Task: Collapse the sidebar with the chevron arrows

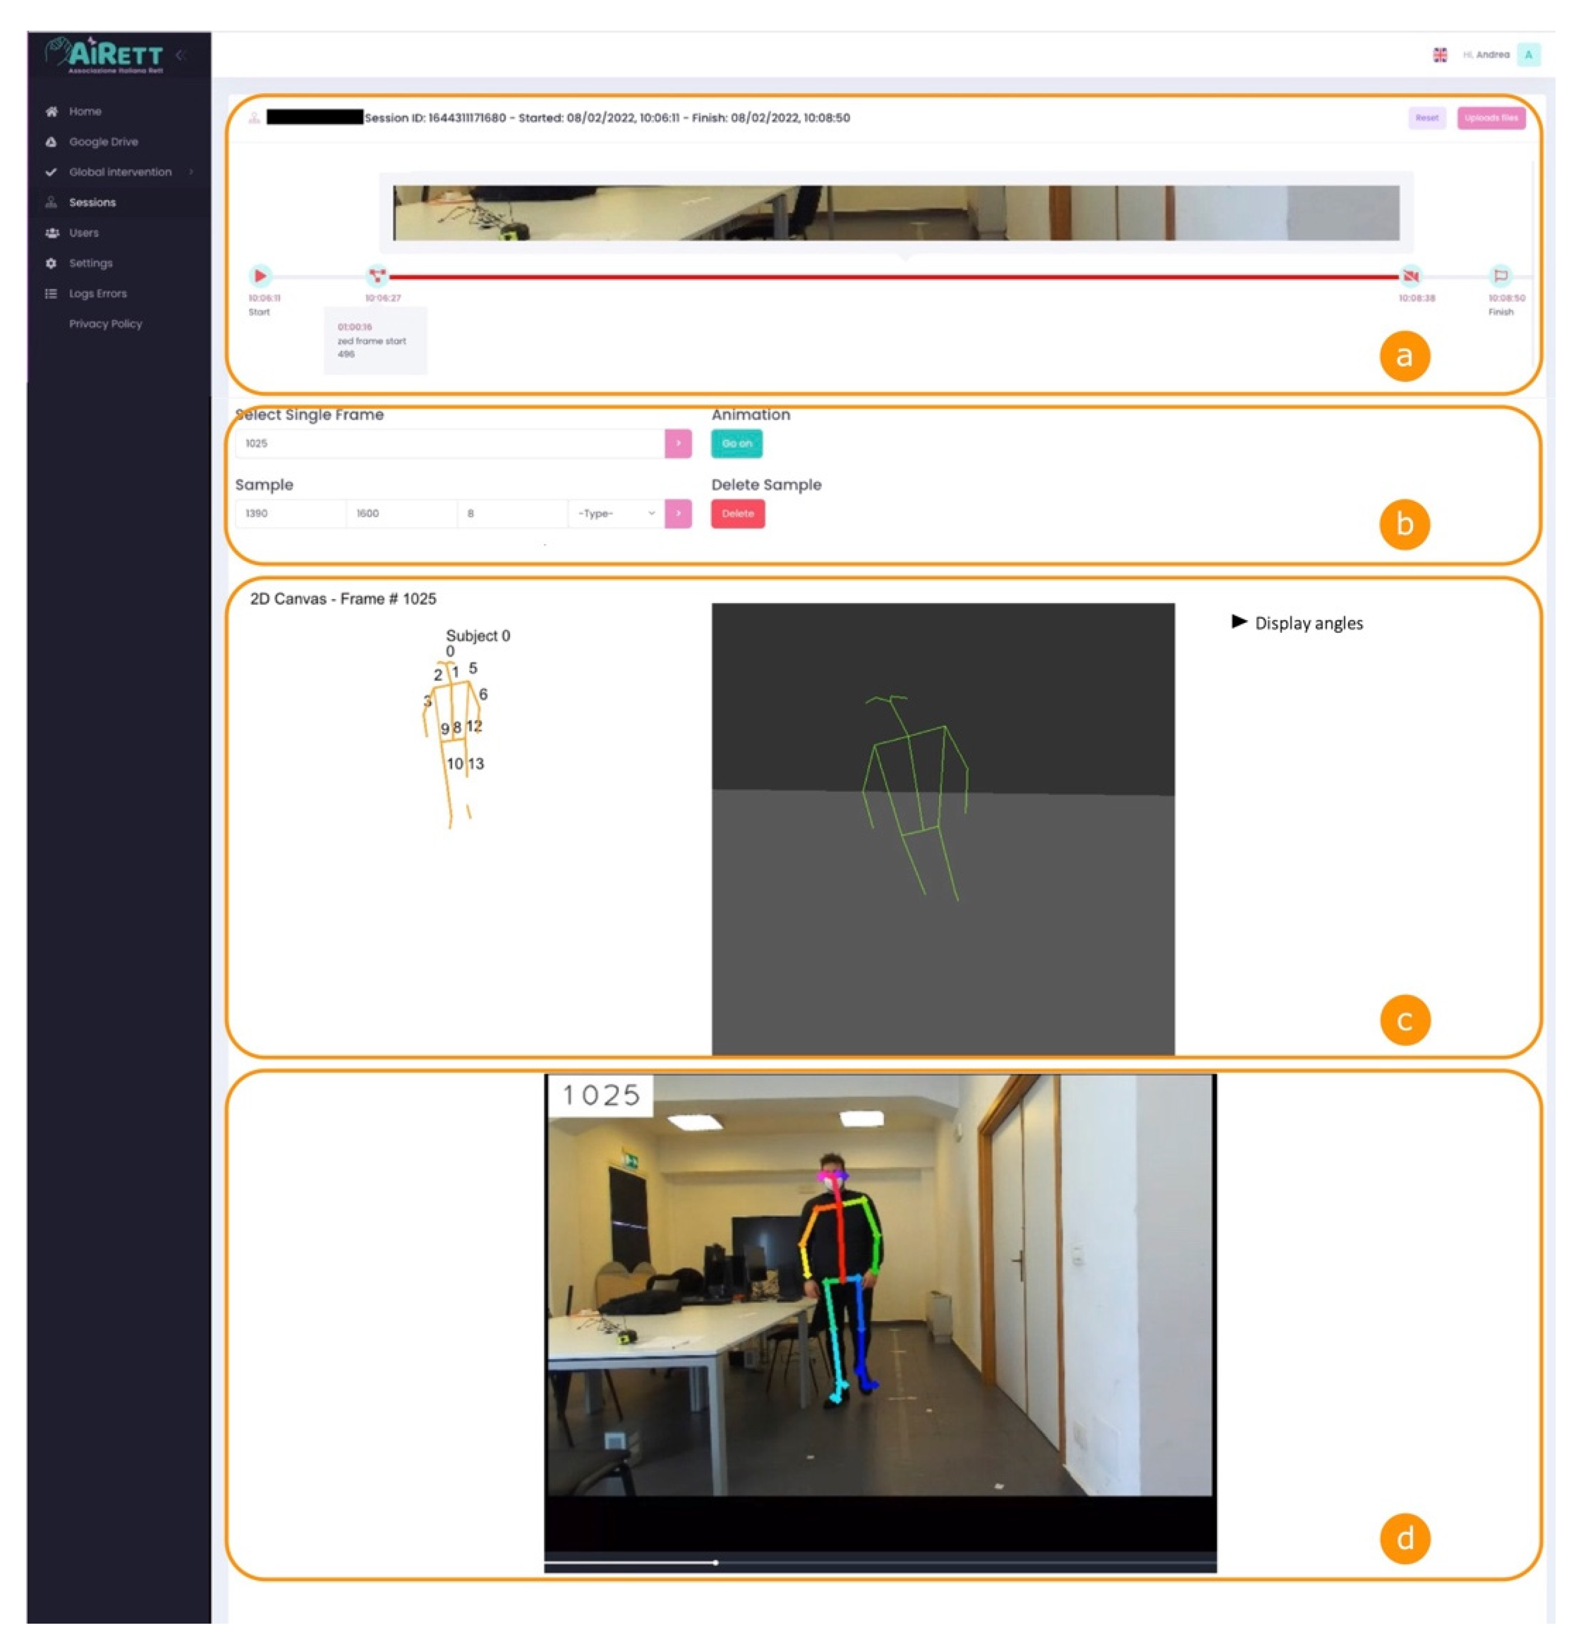Action: pyautogui.click(x=180, y=56)
